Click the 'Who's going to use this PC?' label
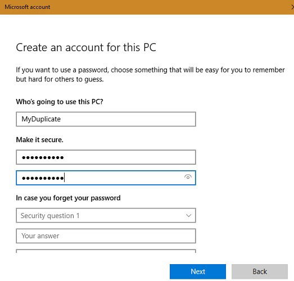 pos(60,102)
